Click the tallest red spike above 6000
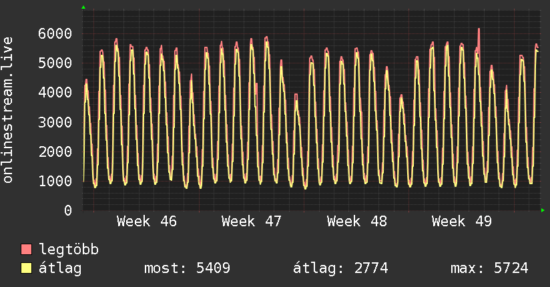550x287 pixels. click(479, 30)
